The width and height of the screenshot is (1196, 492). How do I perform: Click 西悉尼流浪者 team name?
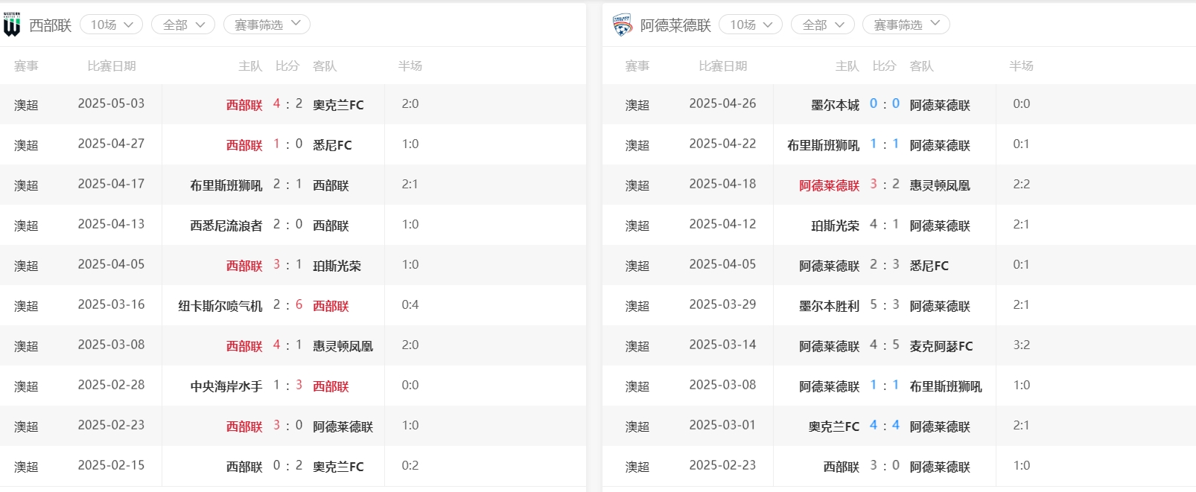tap(226, 226)
